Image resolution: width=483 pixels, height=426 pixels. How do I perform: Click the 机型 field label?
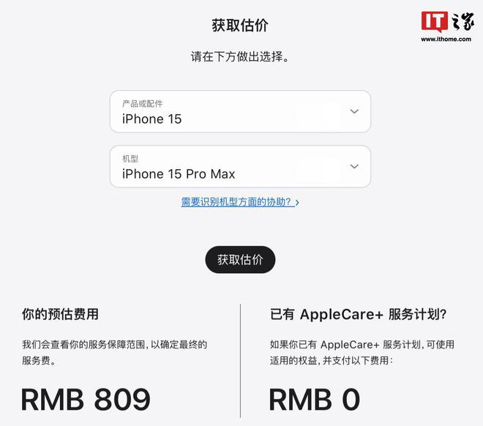(x=130, y=159)
